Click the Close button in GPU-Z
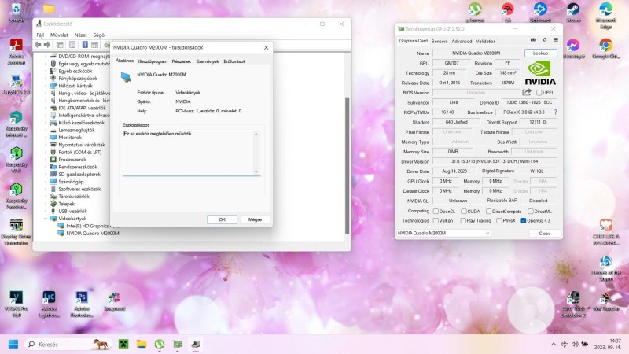 coord(544,233)
